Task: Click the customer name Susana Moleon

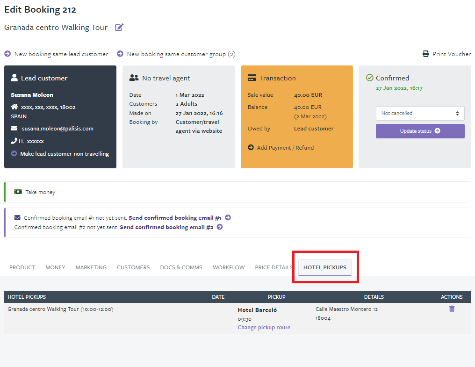Action: point(32,95)
